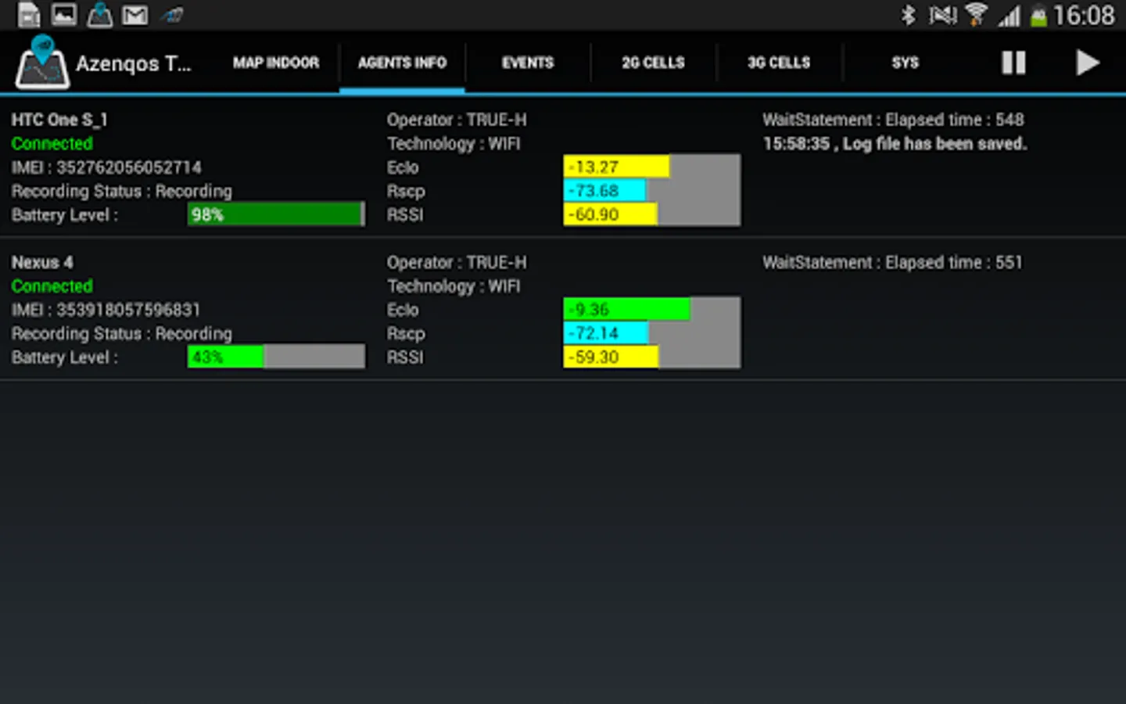Tap IMEI : 352762056052714 text

pos(106,167)
